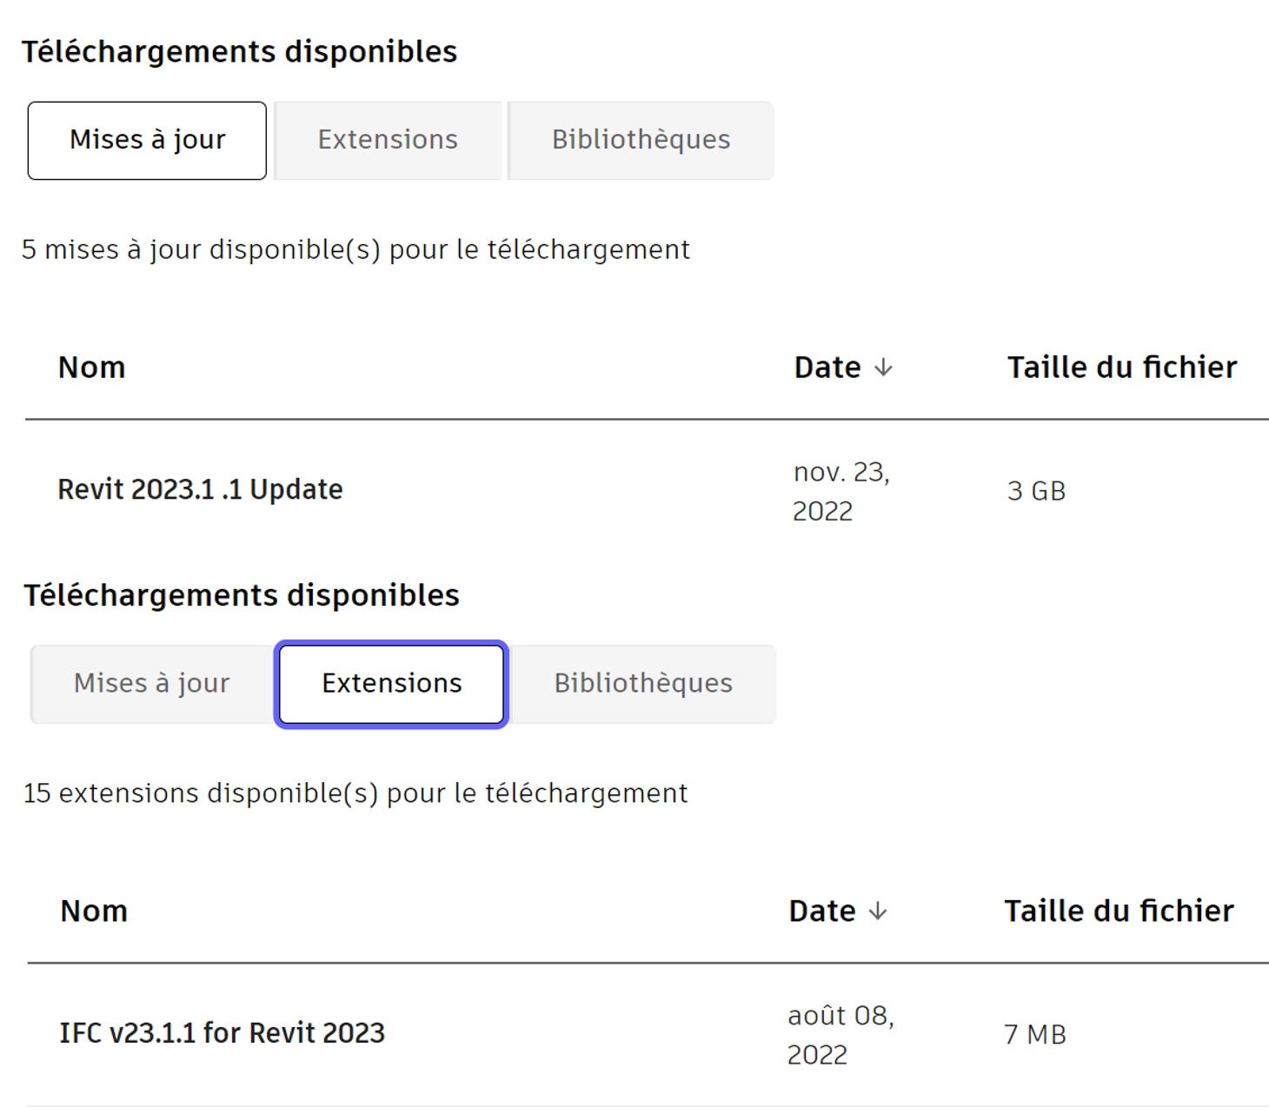
Task: Open Bibliothèques tab in the updates section
Action: click(x=641, y=140)
